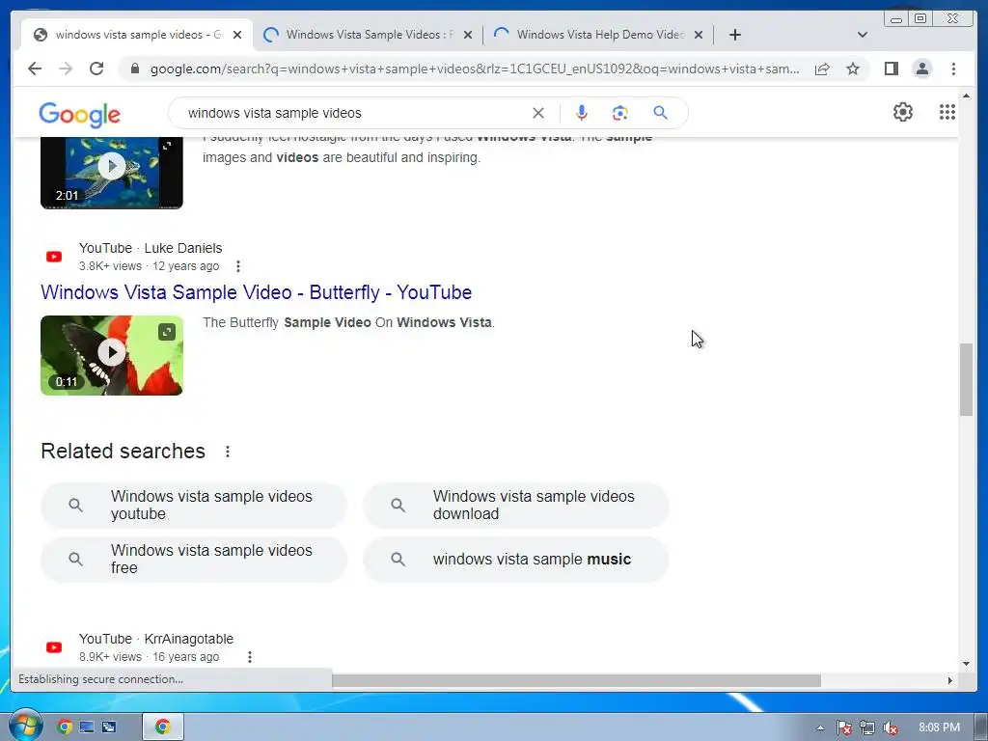
Task: Search 'Windows vista sample videos free'
Action: [194, 560]
